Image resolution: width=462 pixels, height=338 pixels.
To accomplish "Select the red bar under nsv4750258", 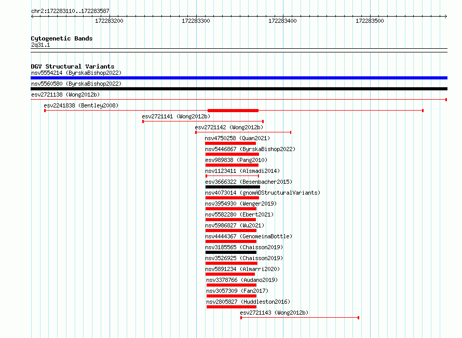I will 230,143.
